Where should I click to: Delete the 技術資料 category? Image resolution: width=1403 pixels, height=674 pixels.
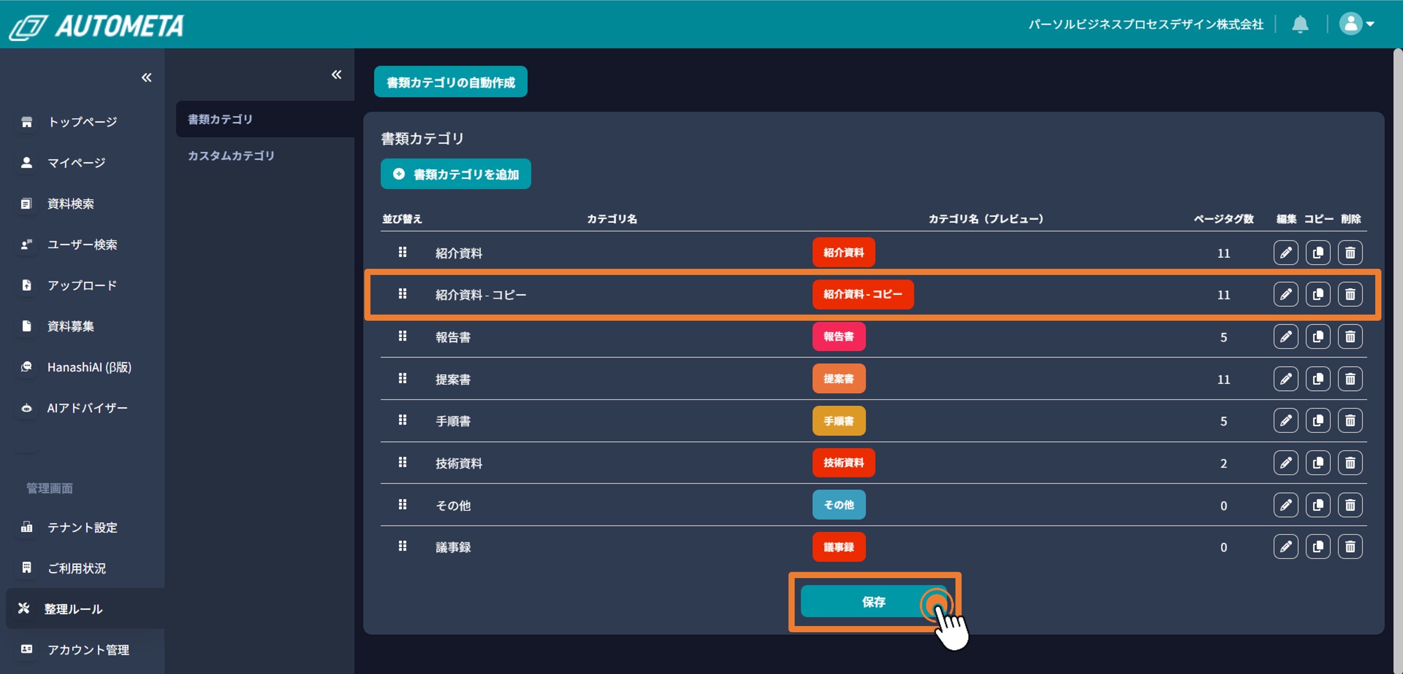[x=1350, y=463]
